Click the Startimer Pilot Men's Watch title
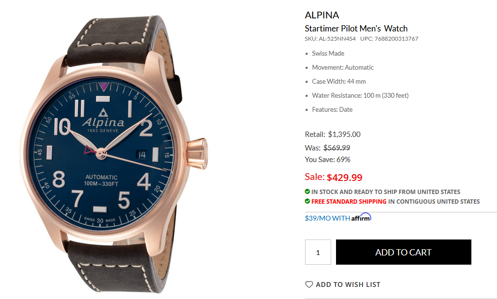This screenshot has height=299, width=497. [x=356, y=28]
